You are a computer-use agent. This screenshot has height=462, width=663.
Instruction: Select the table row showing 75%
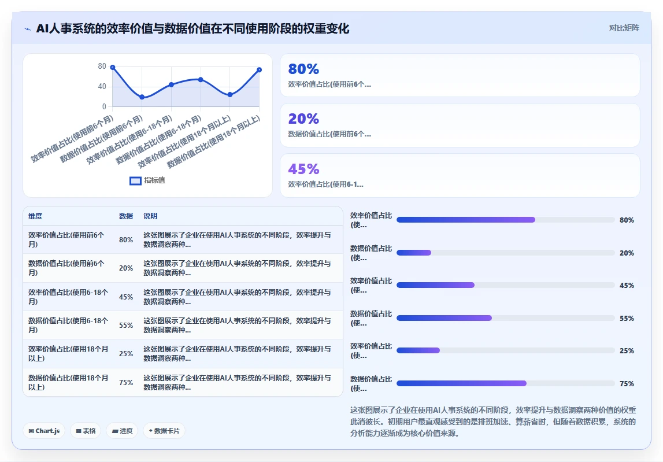point(183,382)
